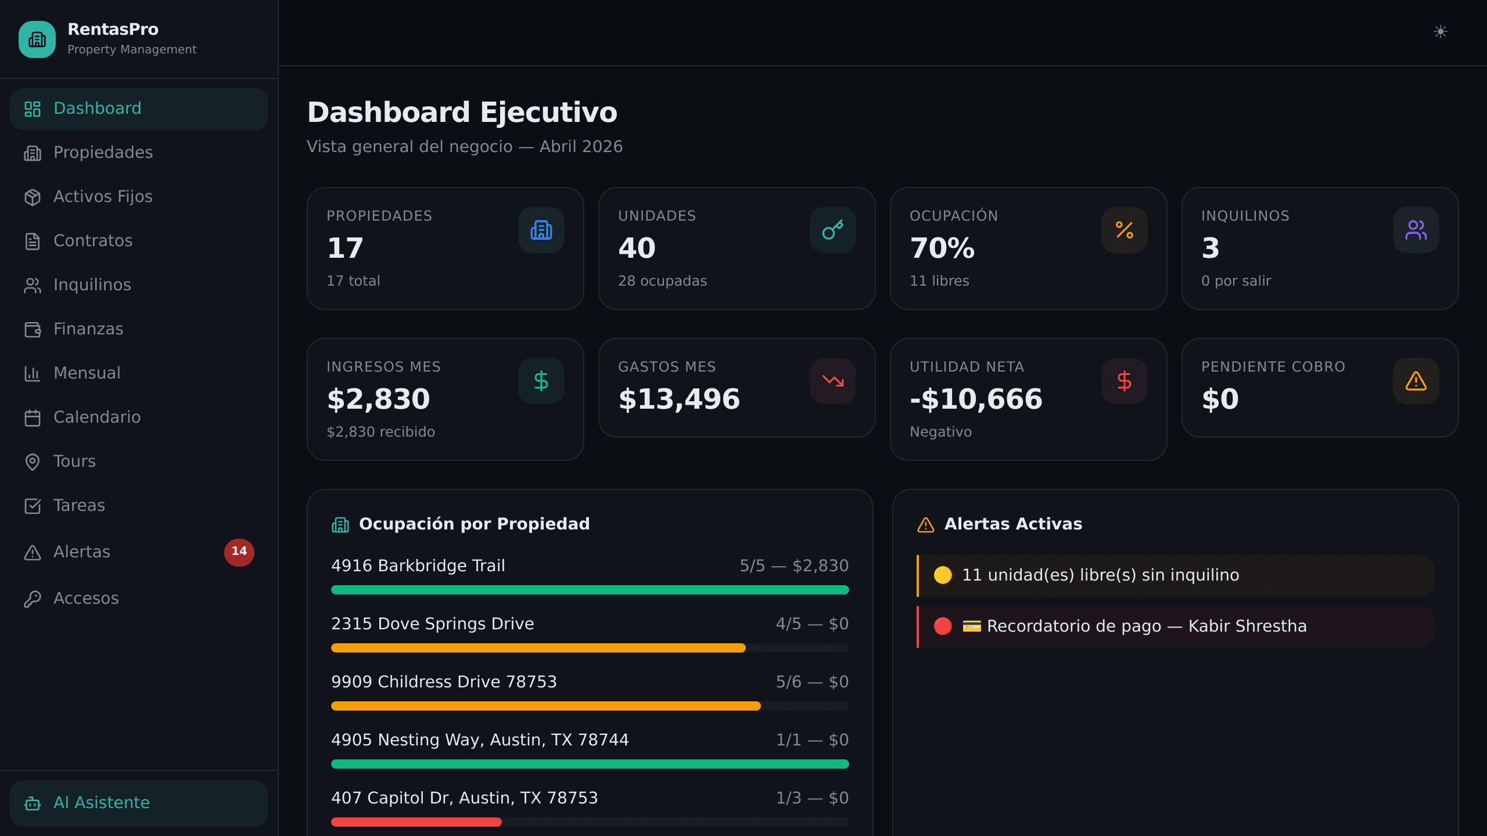Click the Inquilinos card users icon
Image resolution: width=1487 pixels, height=836 pixels.
coord(1416,230)
